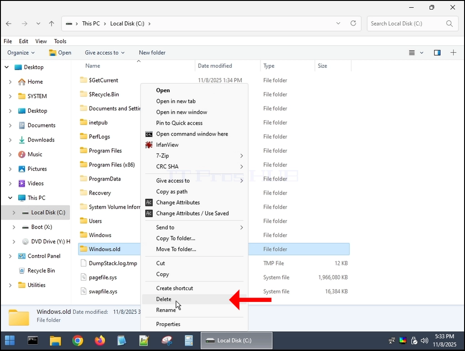Open the File menu

click(x=8, y=41)
